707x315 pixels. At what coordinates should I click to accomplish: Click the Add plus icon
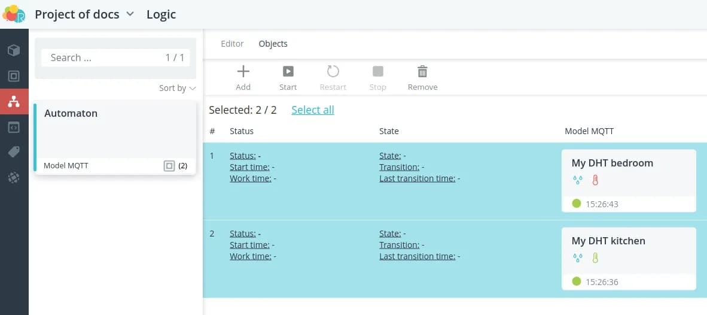click(x=243, y=72)
